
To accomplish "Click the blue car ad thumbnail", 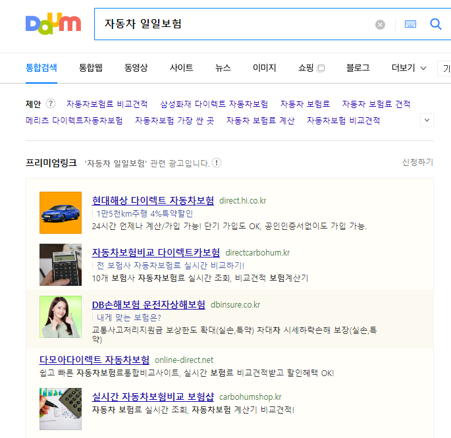I will point(61,213).
